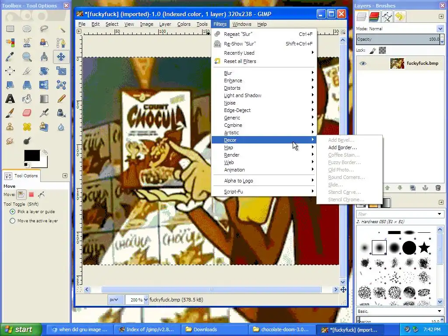Select the Blur/Sharpen droplet tool
Screen dimensions: 448x336
pos(61,127)
